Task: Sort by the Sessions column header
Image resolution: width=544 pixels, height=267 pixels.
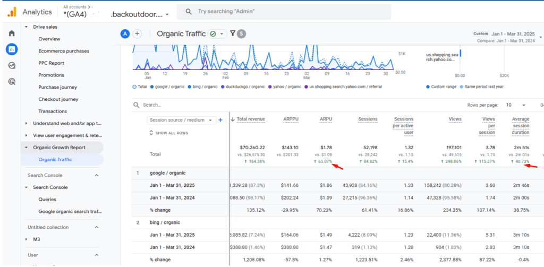Action: (368, 119)
